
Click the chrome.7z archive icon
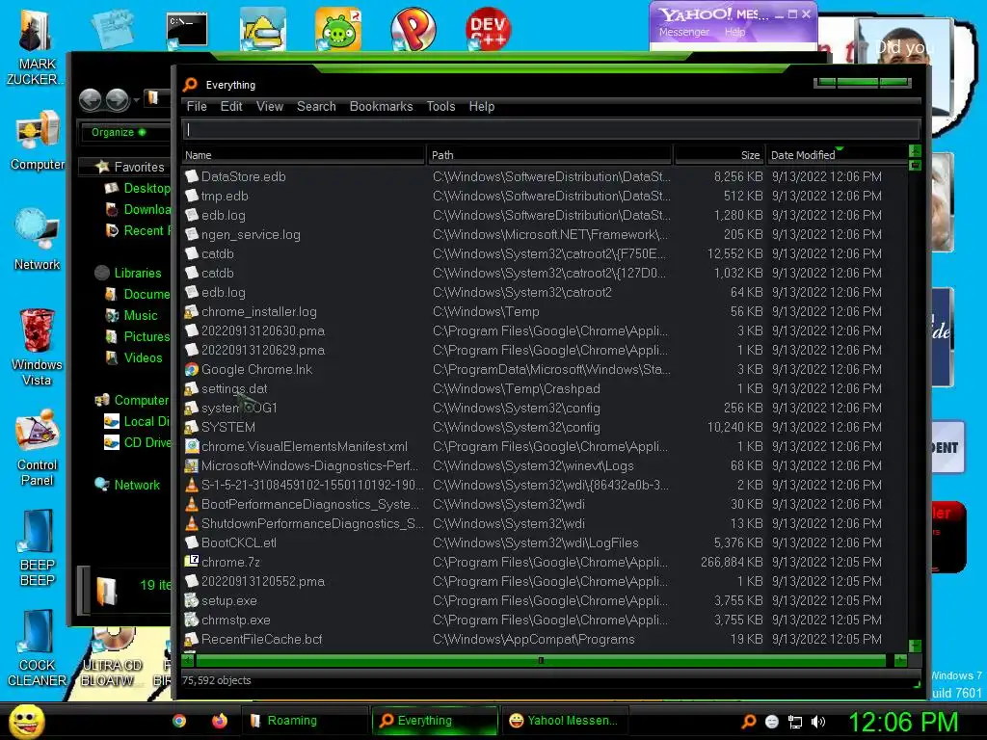192,562
